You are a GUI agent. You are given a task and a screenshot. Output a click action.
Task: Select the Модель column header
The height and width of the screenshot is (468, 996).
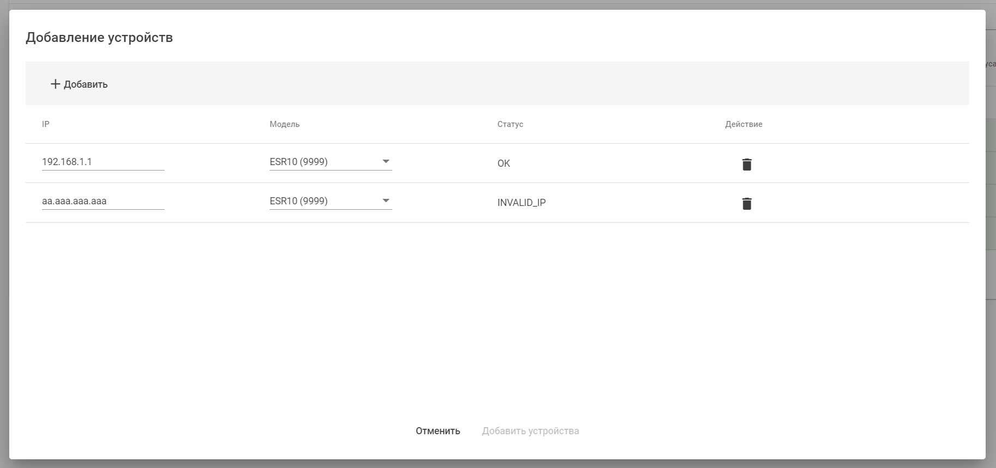coord(284,124)
